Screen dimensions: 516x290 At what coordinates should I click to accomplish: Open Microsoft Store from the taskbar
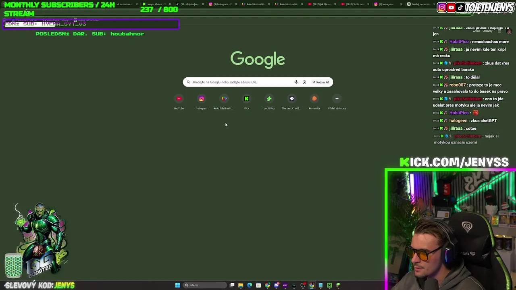pos(258,285)
